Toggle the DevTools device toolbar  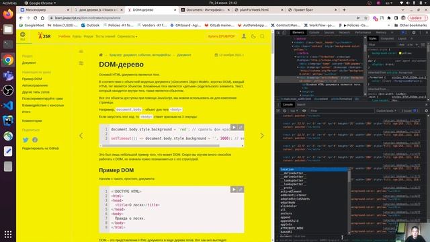coord(284,32)
